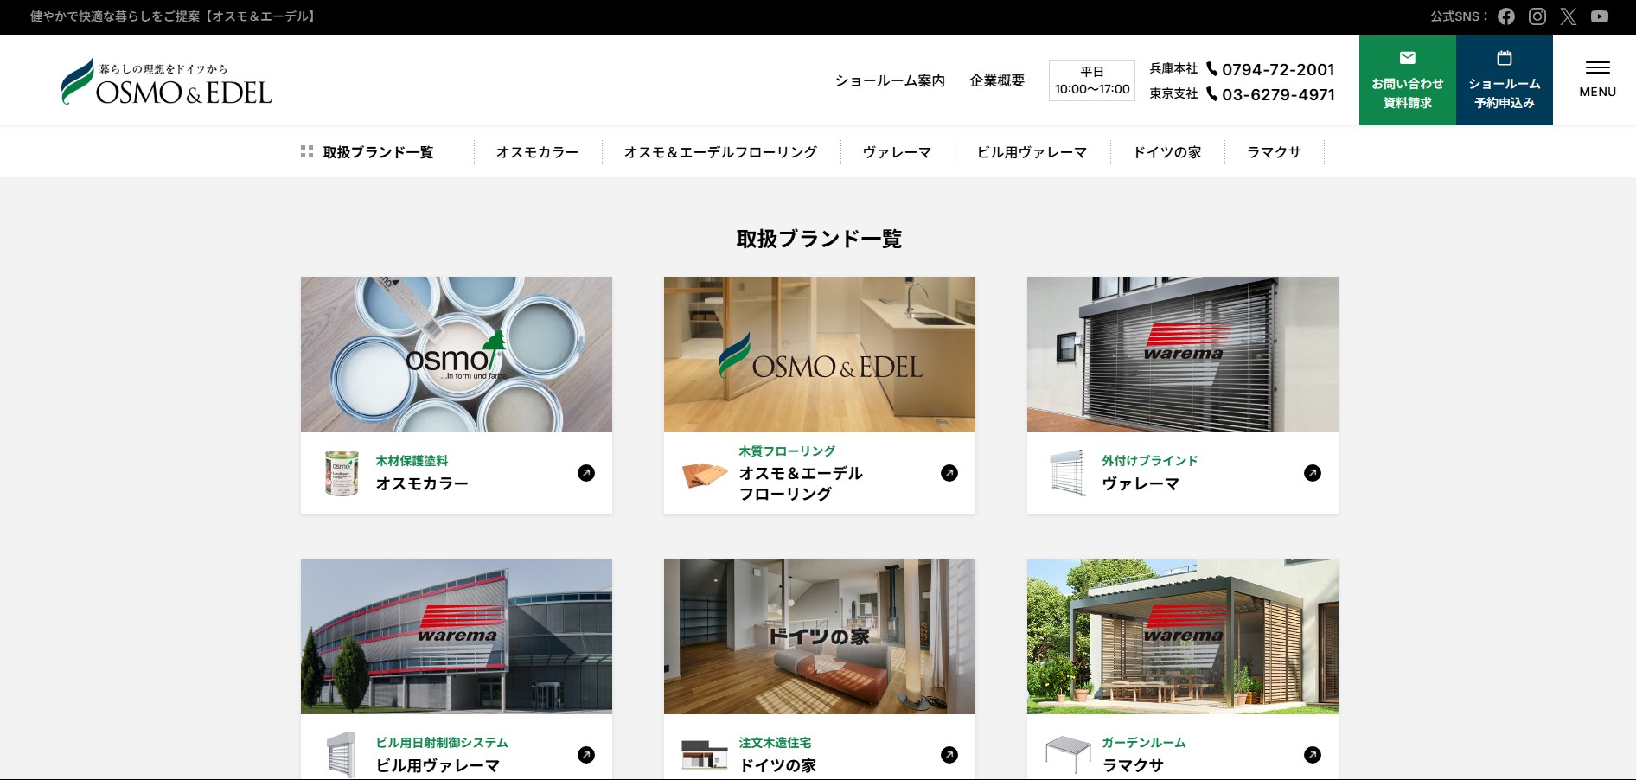Open the osmo paint cans thumbnail
Screen dimensions: 1636x780
point(457,355)
